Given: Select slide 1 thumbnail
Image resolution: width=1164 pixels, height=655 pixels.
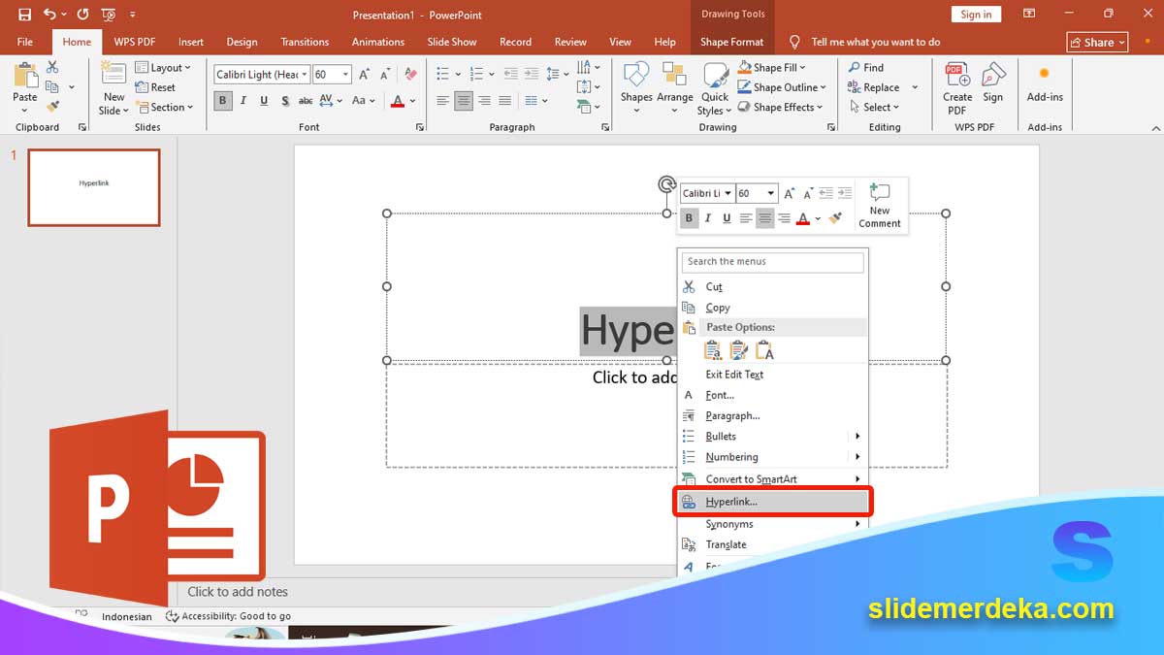Looking at the screenshot, I should 94,187.
